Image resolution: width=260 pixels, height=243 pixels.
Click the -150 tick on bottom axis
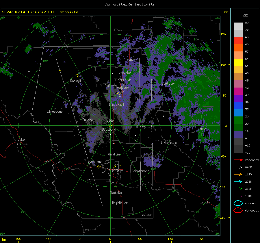[x=17, y=239]
